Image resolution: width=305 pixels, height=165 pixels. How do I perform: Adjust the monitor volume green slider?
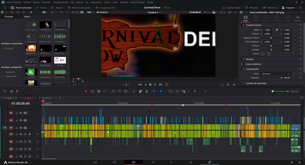point(282,91)
